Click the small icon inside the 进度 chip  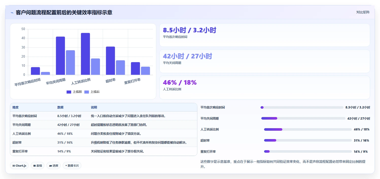(x=50, y=166)
